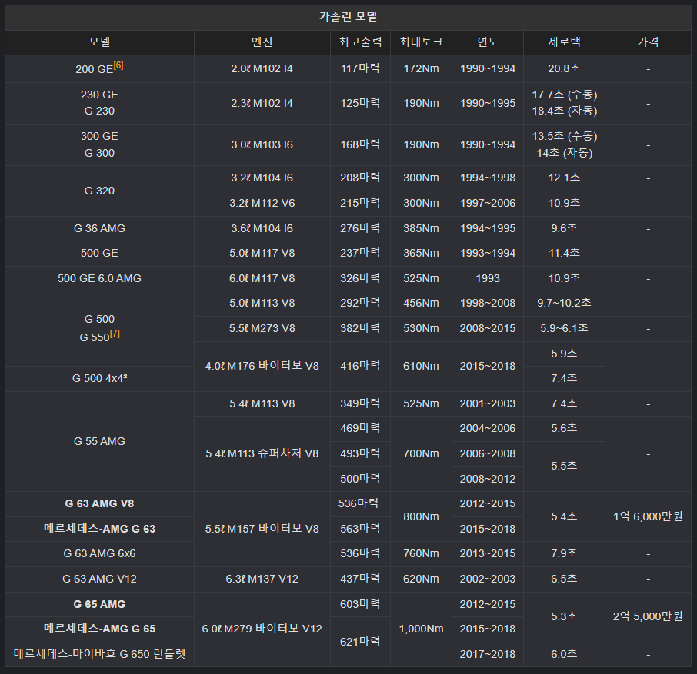Click the 메르세데스-AMG G 65 model cell
The width and height of the screenshot is (697, 674).
pos(99,629)
